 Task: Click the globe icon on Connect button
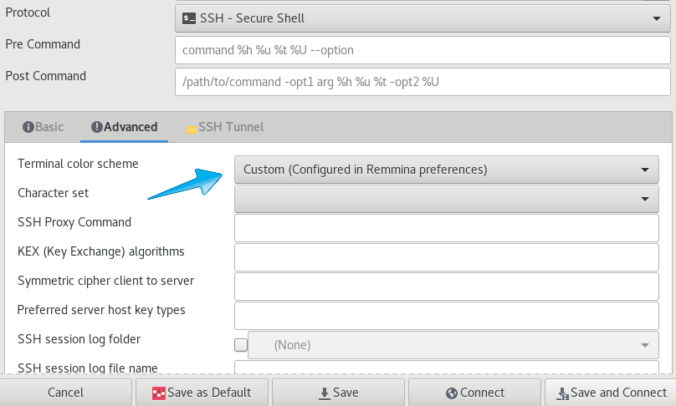click(x=452, y=393)
